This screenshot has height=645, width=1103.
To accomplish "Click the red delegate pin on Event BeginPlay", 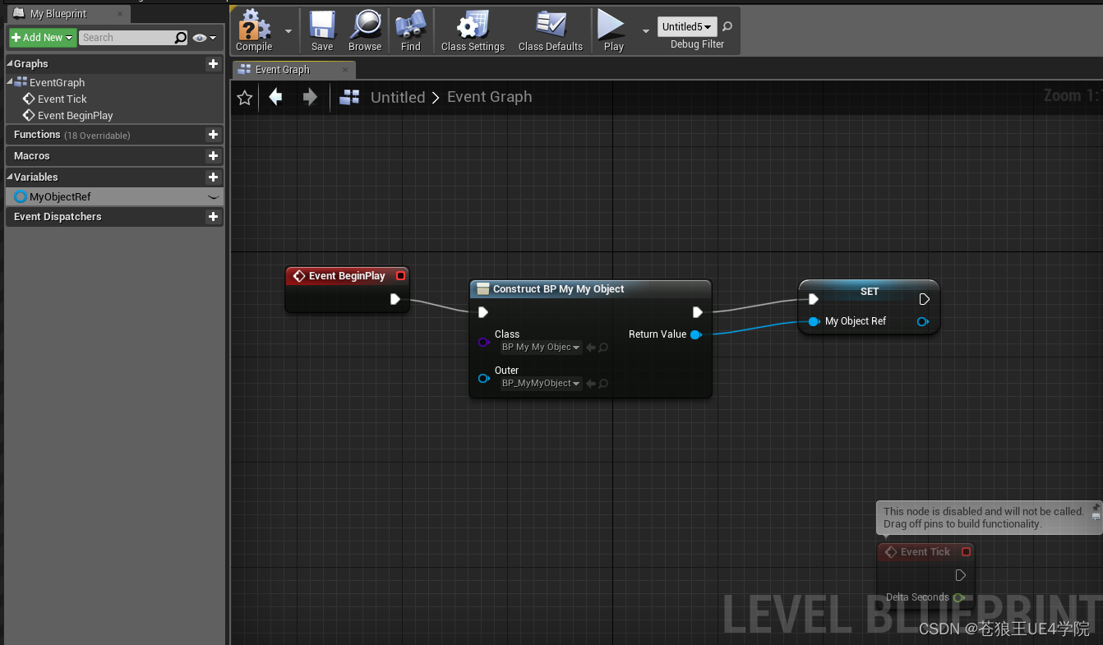I will coord(400,276).
